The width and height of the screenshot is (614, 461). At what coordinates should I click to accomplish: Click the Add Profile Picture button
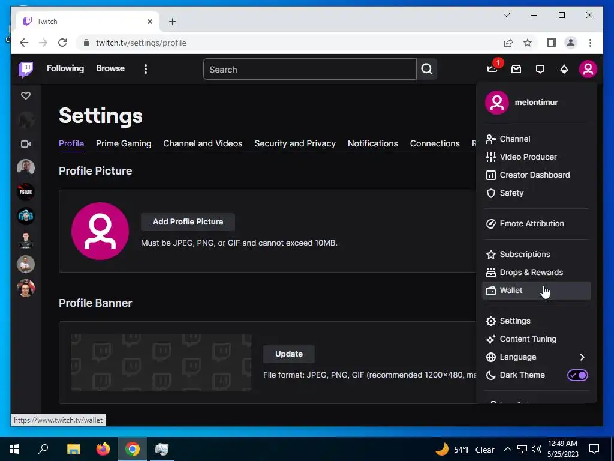(x=188, y=222)
